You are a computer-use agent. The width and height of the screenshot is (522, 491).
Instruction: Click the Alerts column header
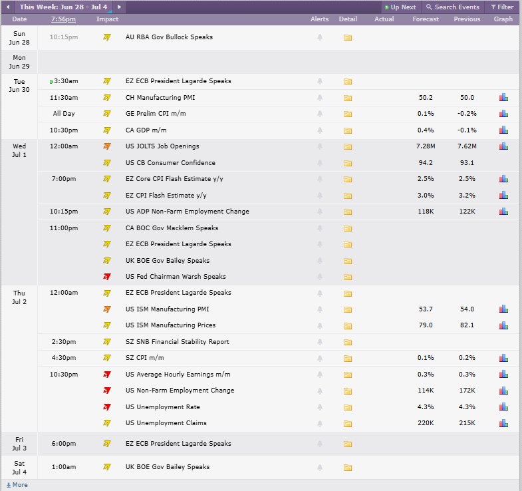point(319,19)
